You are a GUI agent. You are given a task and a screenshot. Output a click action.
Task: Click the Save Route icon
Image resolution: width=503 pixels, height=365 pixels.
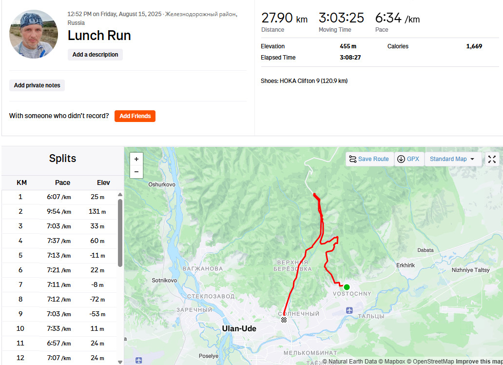click(x=352, y=159)
